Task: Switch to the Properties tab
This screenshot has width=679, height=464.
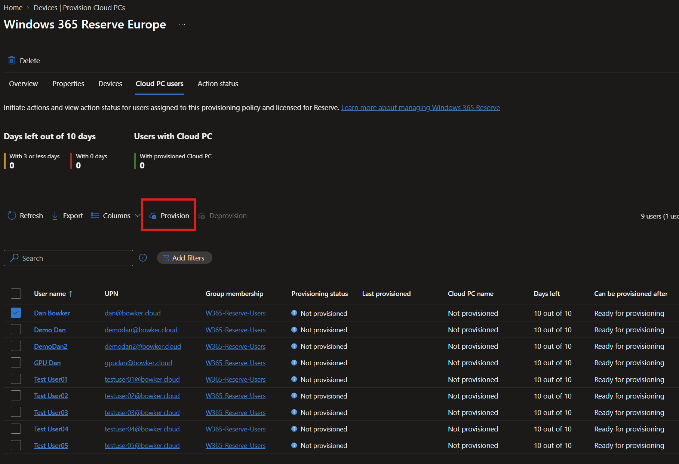Action: tap(68, 83)
